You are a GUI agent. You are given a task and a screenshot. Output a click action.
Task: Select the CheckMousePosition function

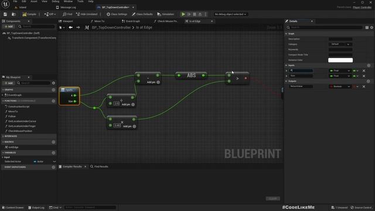click(20, 131)
